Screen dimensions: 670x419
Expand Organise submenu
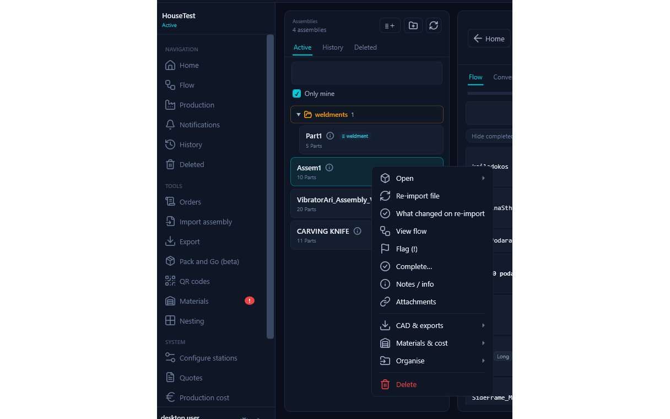433,361
